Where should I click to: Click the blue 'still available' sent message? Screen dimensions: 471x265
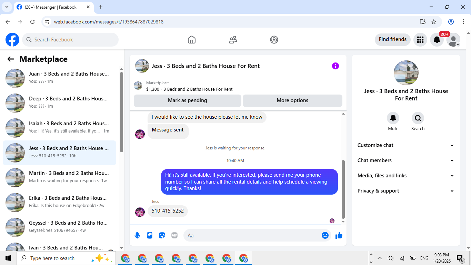pos(249,182)
